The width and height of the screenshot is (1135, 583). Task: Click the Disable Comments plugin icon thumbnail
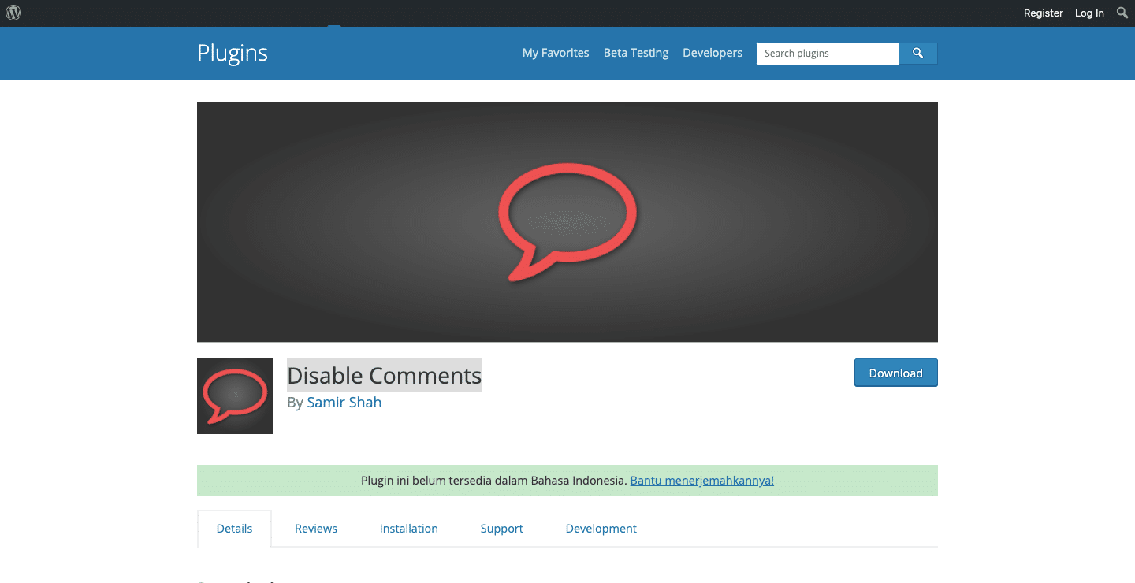coord(235,396)
